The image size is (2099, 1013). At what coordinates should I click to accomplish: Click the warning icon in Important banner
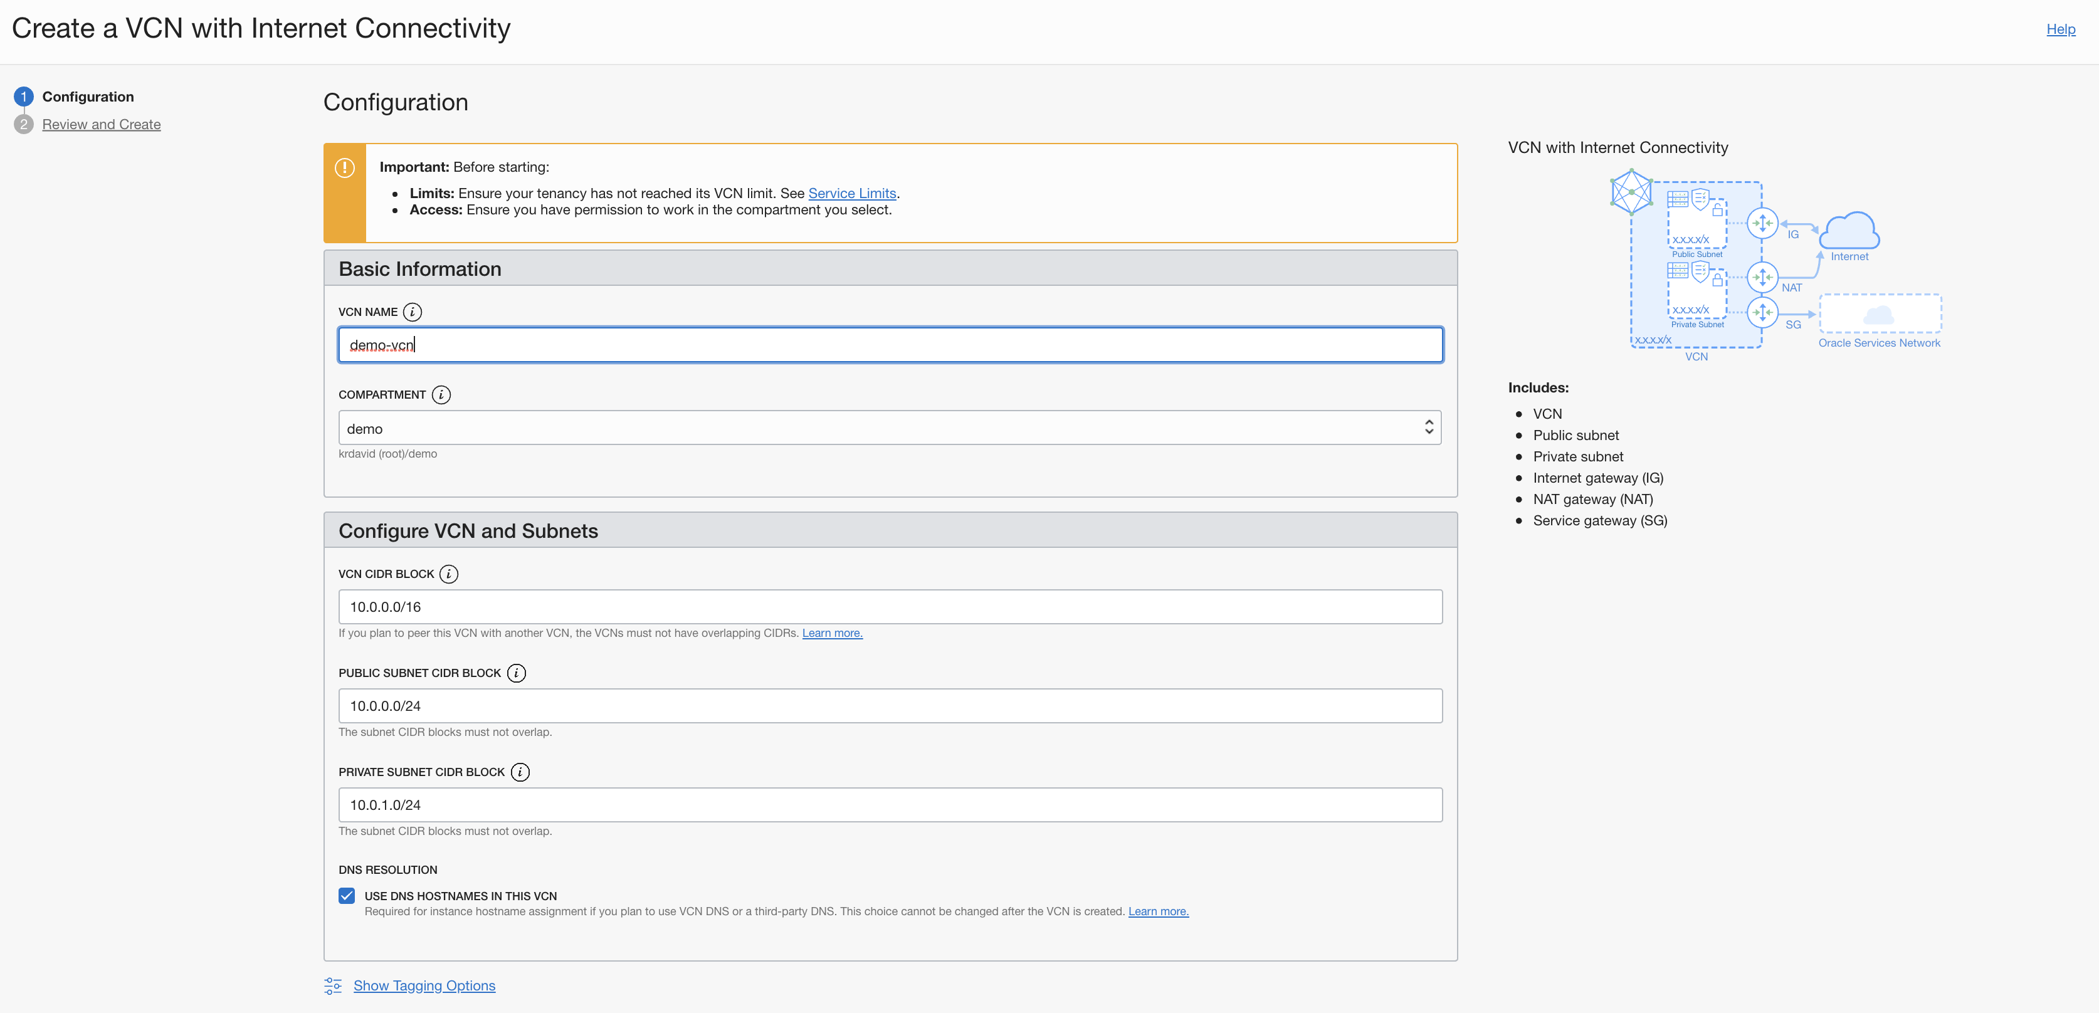coord(345,168)
